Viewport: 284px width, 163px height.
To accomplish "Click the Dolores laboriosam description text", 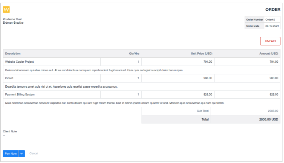I will tap(94, 70).
